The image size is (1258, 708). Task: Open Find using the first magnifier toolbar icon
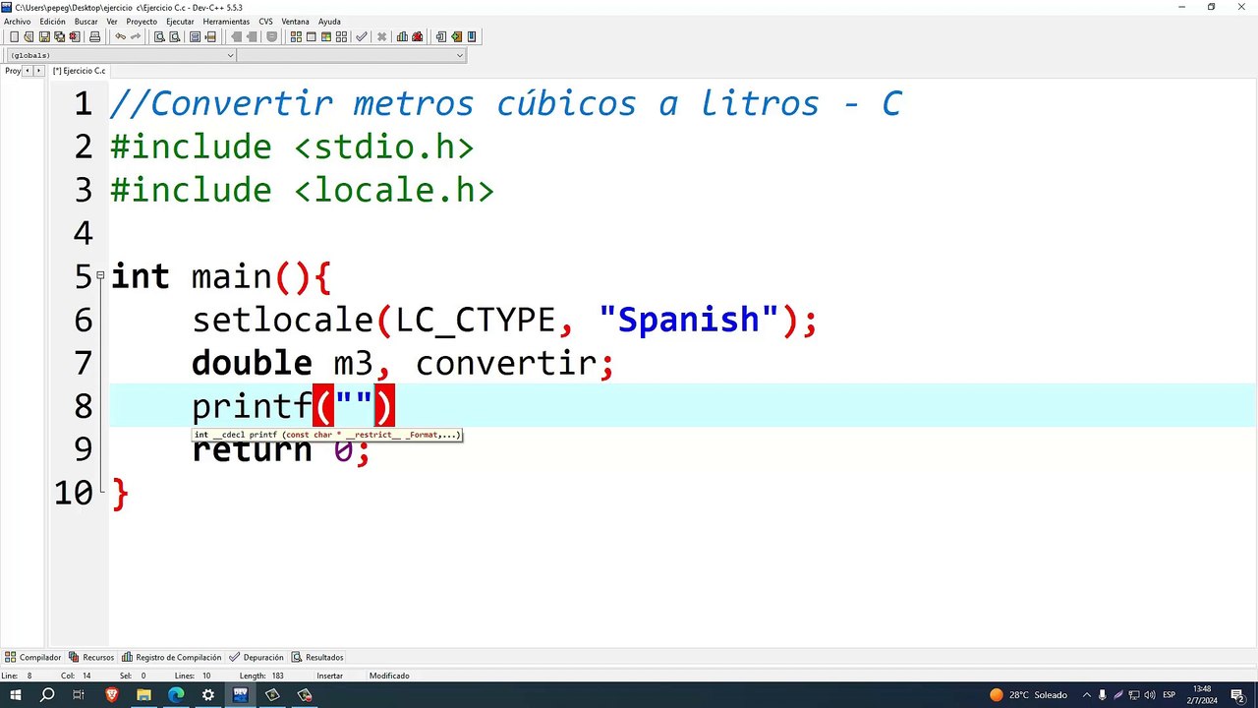click(x=159, y=37)
